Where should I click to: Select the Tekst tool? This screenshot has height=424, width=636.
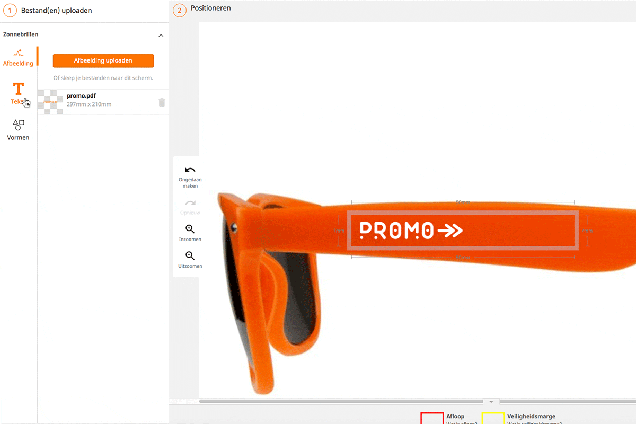pyautogui.click(x=18, y=94)
